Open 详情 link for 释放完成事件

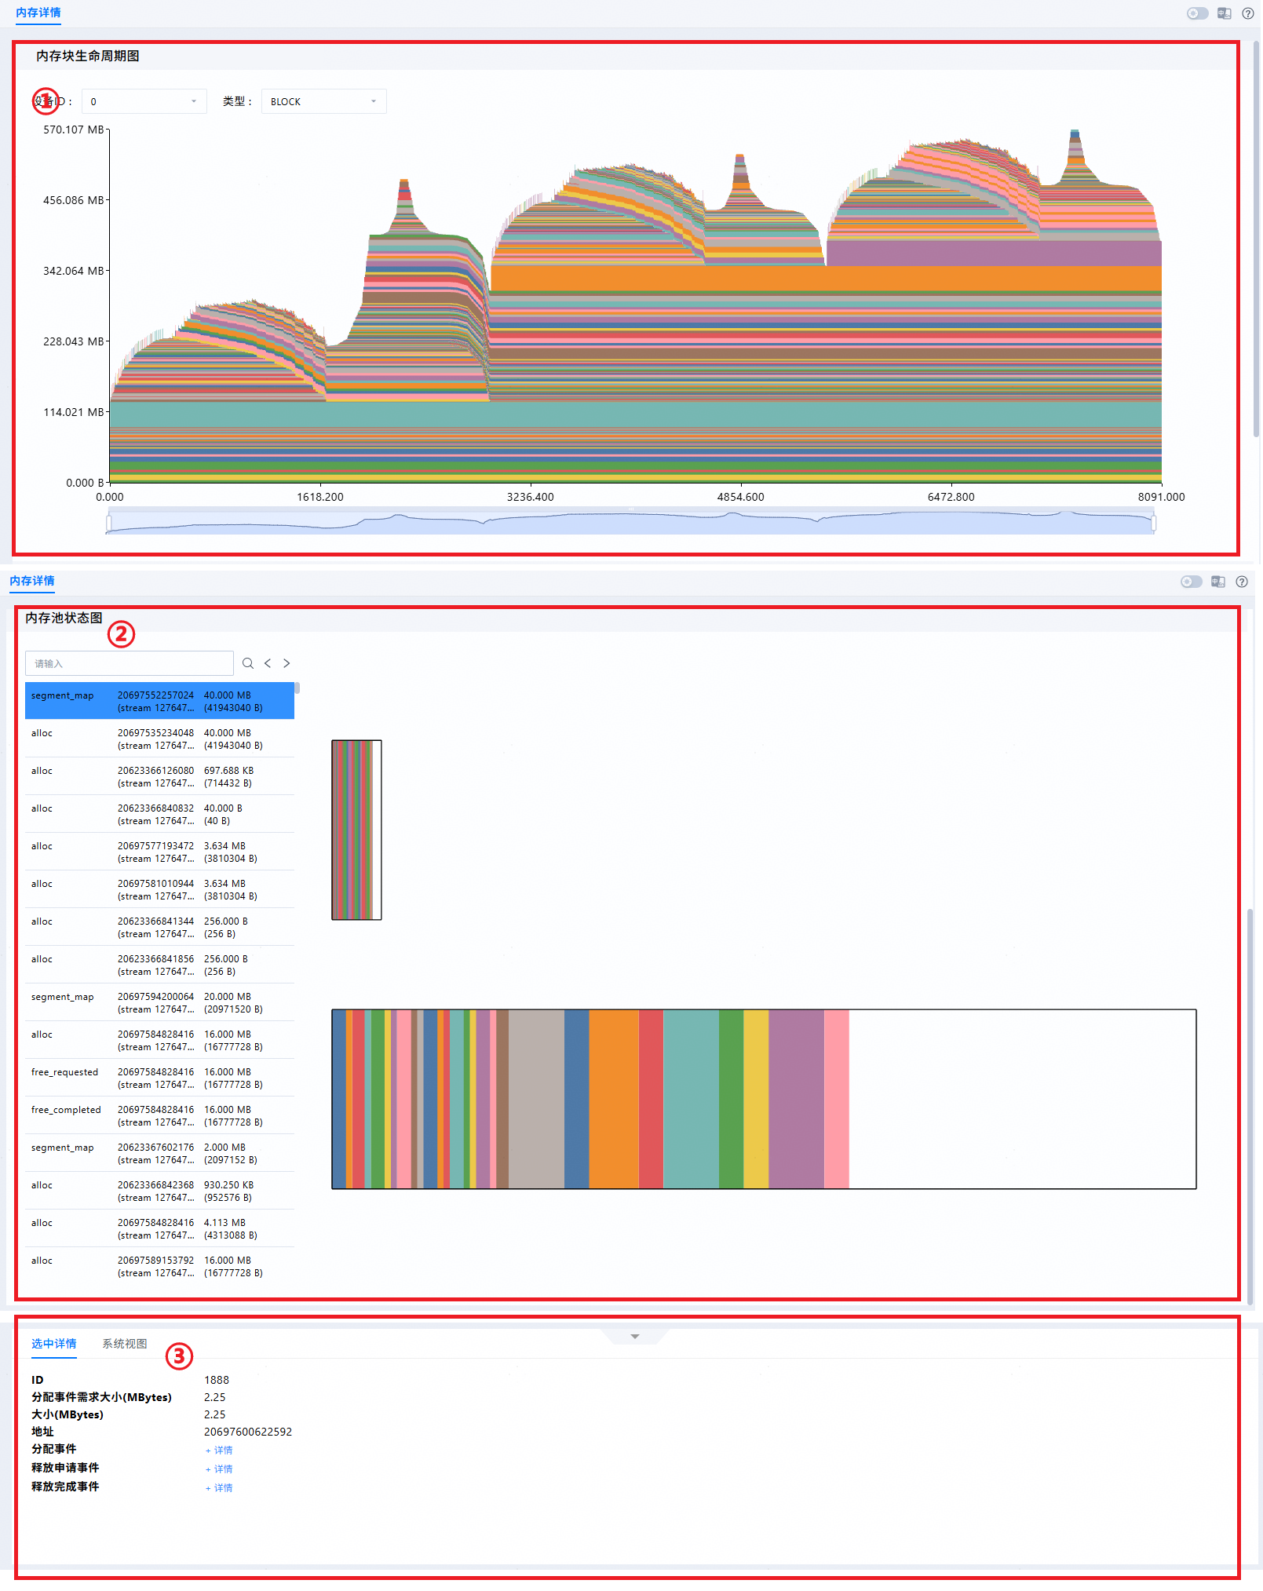coord(219,1488)
